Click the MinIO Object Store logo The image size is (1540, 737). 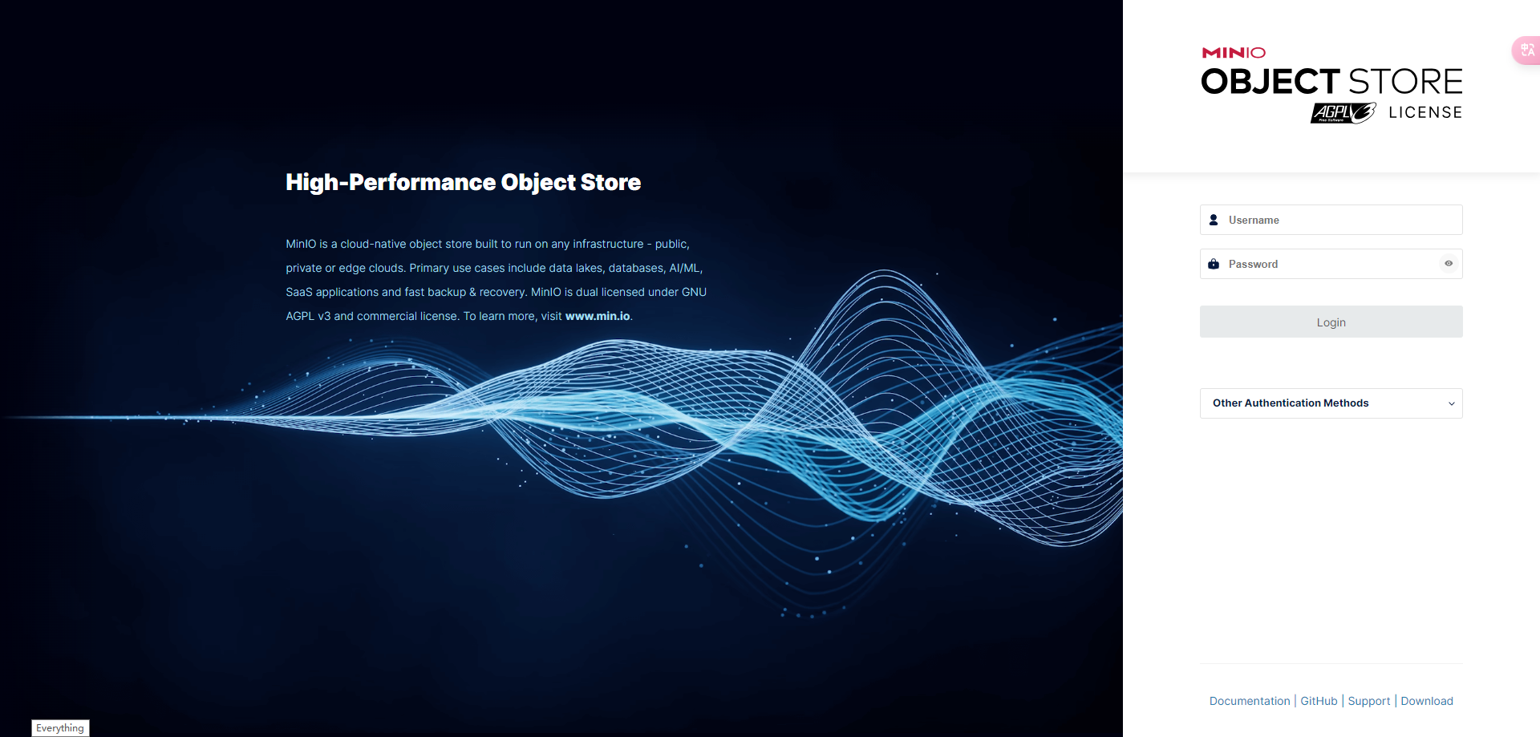coord(1331,84)
